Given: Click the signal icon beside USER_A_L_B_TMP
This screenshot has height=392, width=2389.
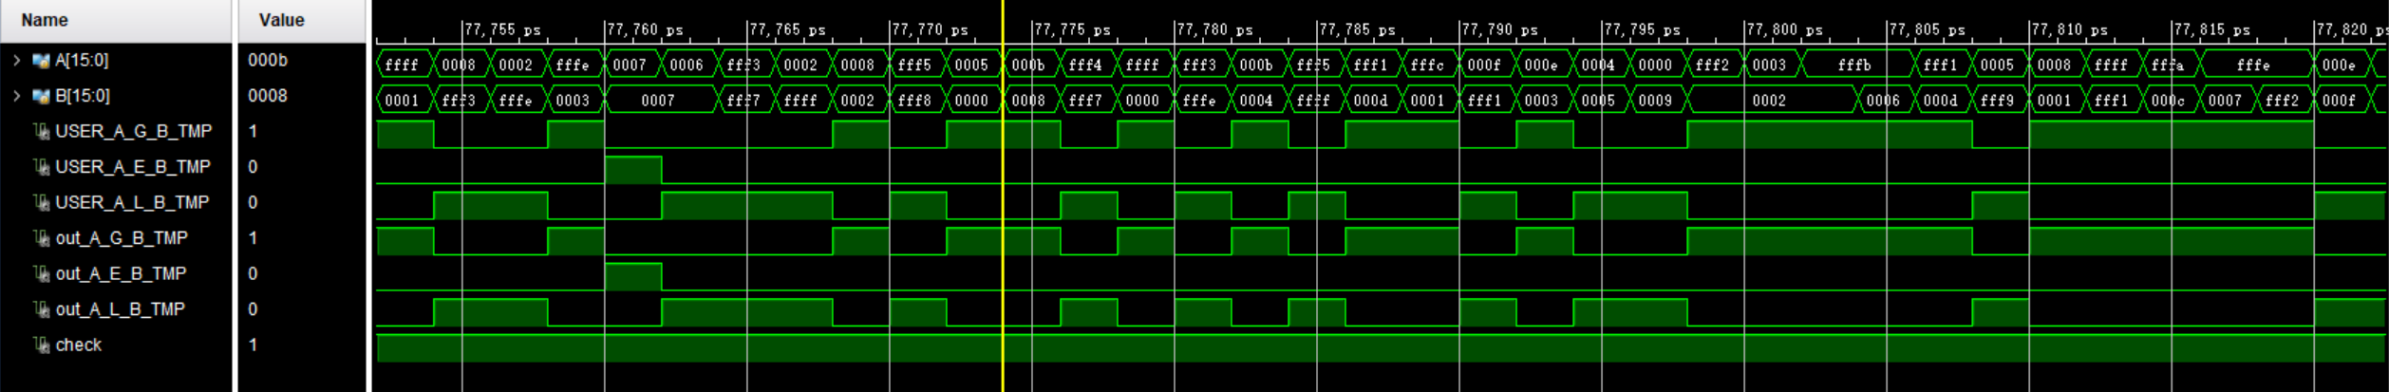Looking at the screenshot, I should (x=41, y=203).
